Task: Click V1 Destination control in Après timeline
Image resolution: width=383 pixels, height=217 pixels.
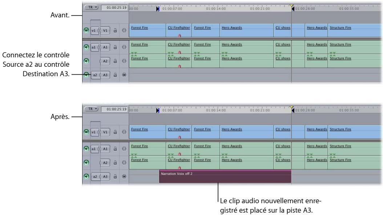Action: coord(105,132)
